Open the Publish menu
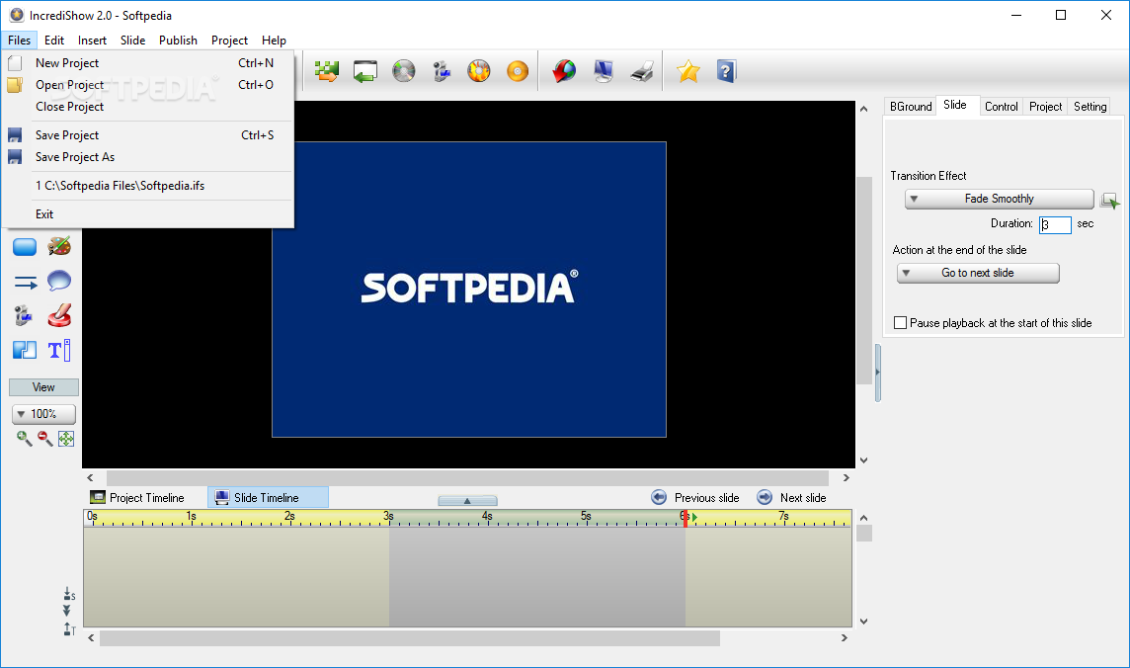1130x668 pixels. [178, 41]
